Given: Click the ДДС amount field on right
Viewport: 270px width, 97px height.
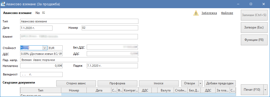Looking at the screenshot, I should tap(112, 54).
